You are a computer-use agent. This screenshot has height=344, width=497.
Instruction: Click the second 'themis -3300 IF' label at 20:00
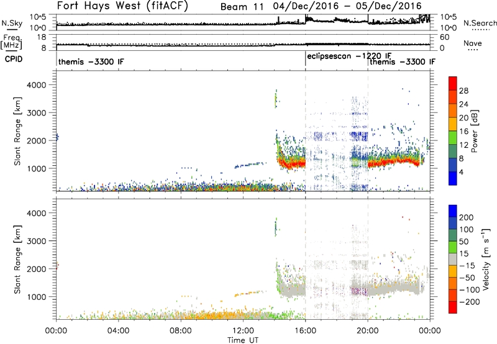click(x=403, y=61)
